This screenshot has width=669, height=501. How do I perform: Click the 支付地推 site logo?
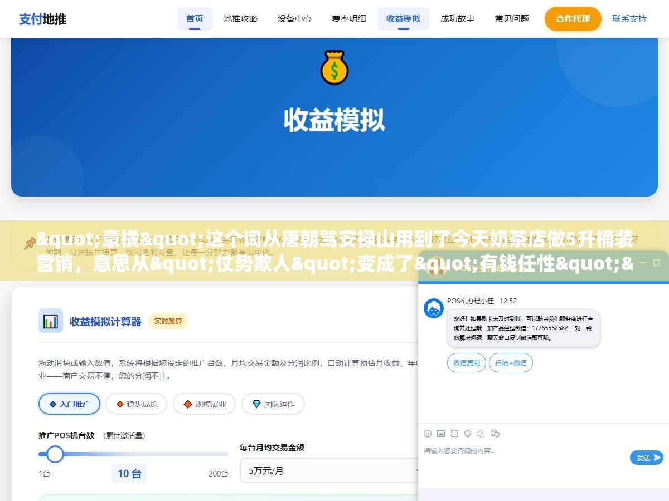(42, 19)
